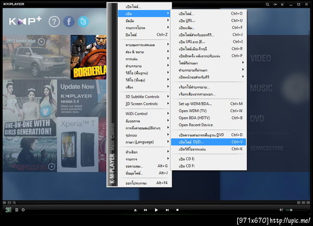Adjust the volume slider handle
The image size is (313, 226).
[291, 210]
